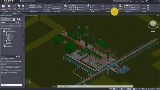The height and width of the screenshot is (90, 160).
Task: Open the View ribbon tab
Action: (x=22, y=3)
